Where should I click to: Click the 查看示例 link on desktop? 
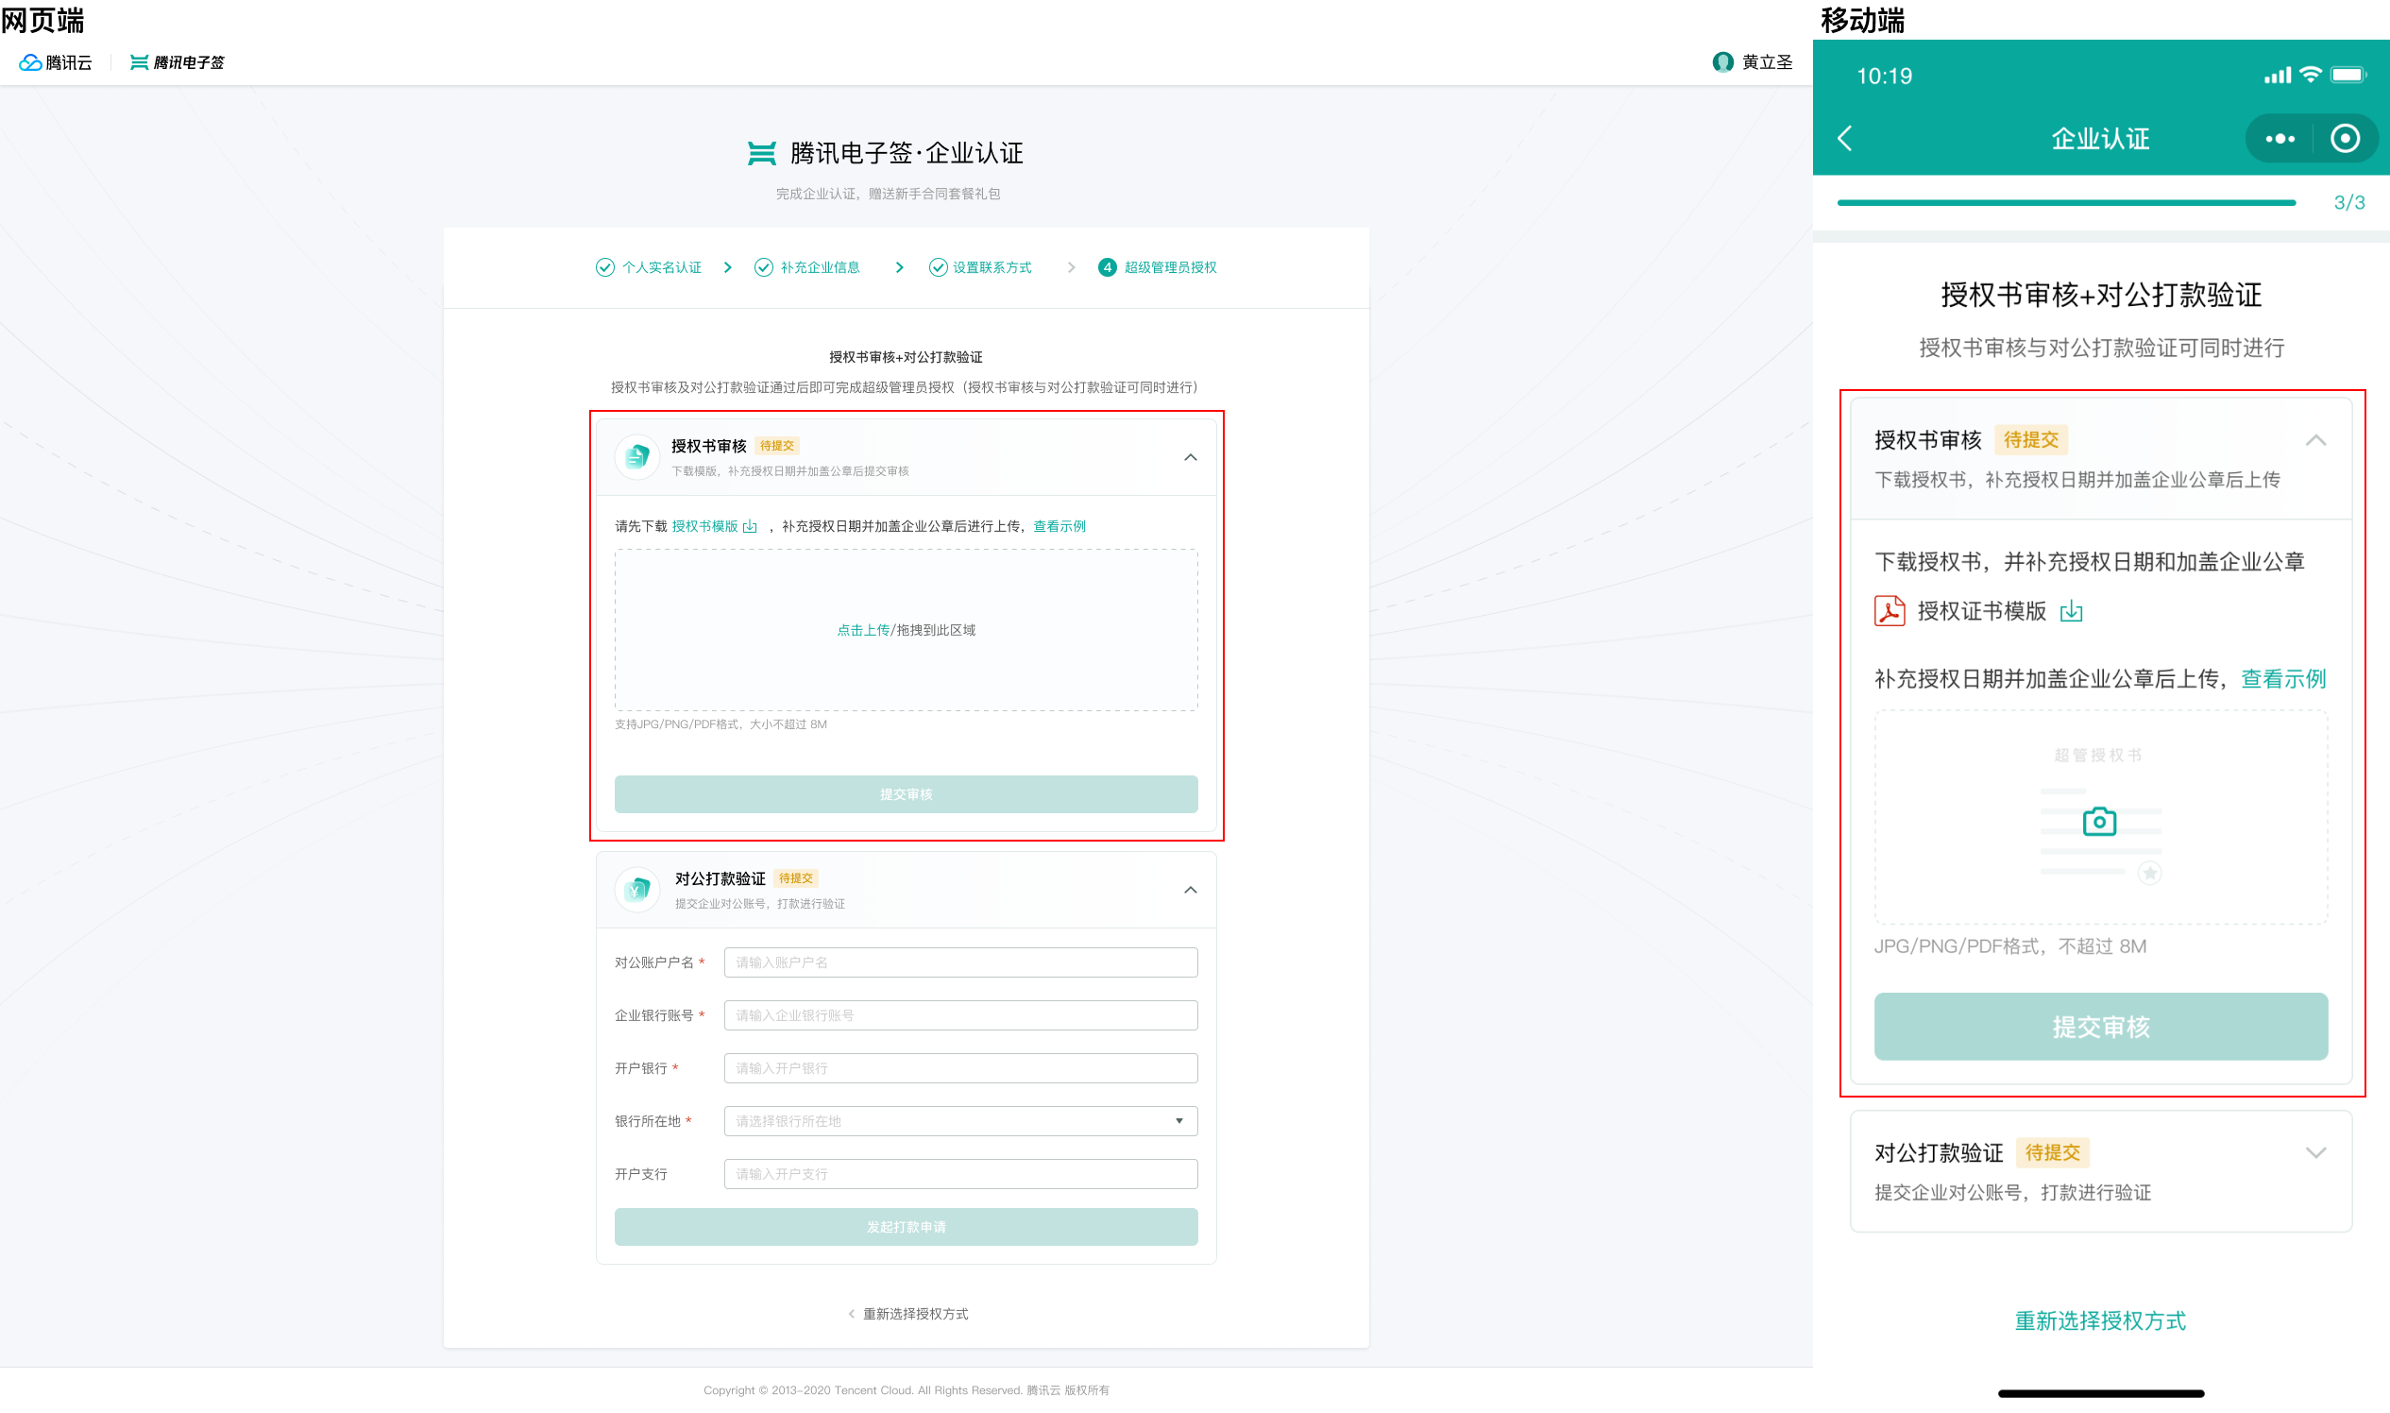(x=1059, y=526)
